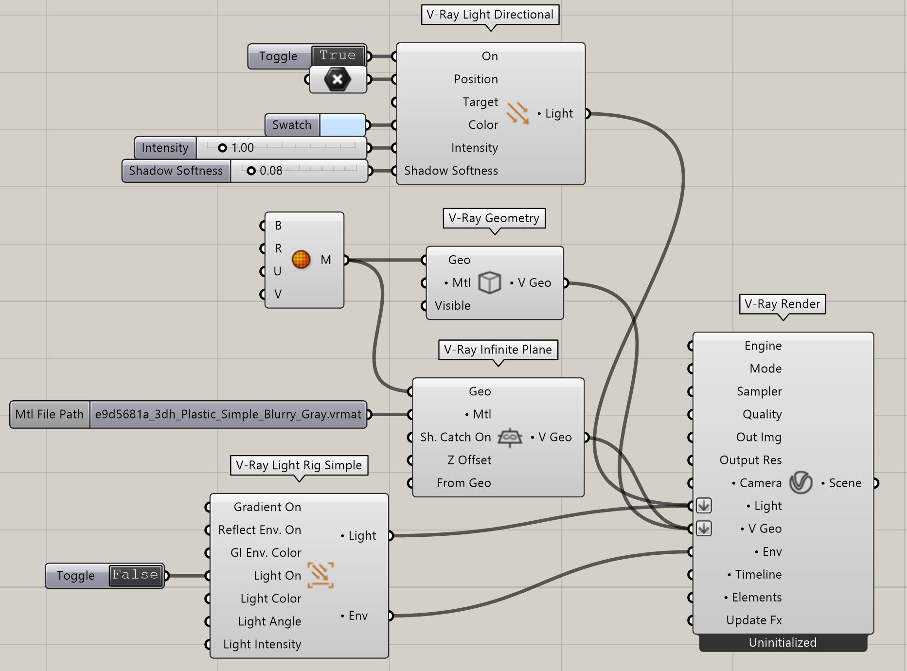This screenshot has width=907, height=671.
Task: Click the V-Ray Infinite Plane icon
Action: [x=510, y=437]
